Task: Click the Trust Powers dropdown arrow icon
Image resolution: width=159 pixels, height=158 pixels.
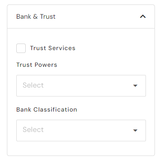Action: click(135, 86)
